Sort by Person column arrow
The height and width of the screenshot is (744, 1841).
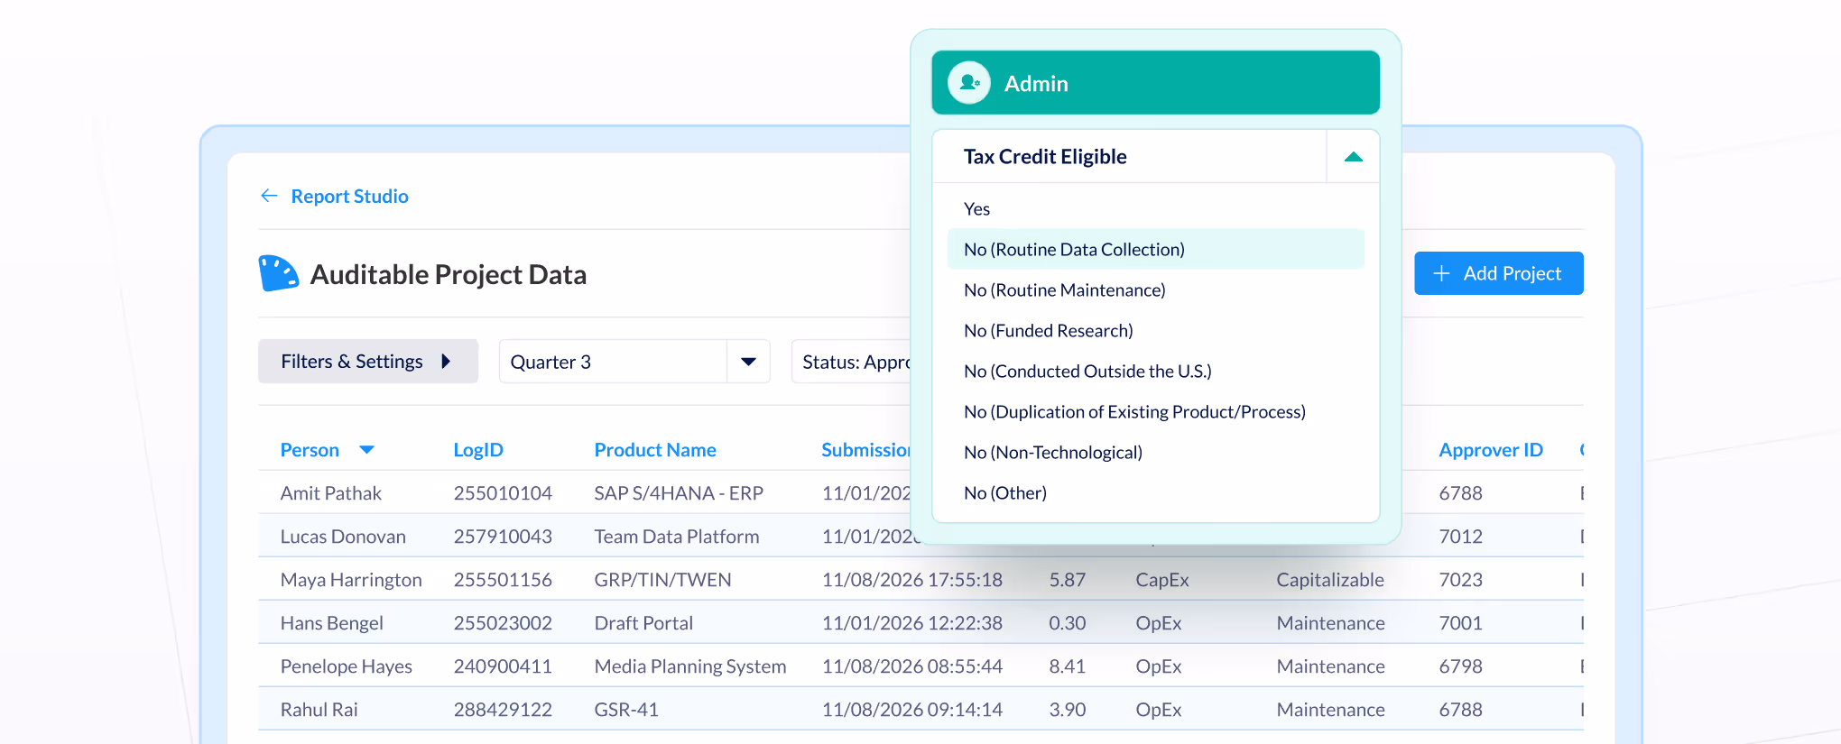coord(366,450)
